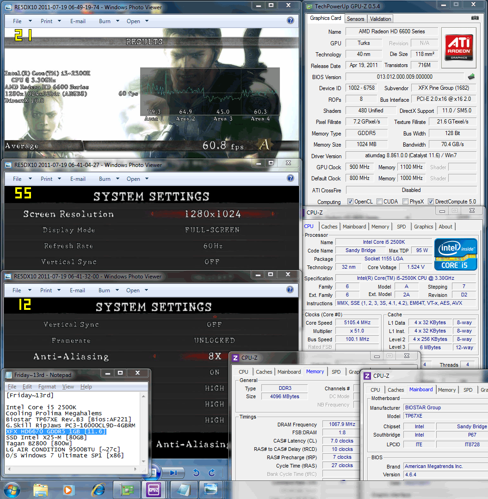Image resolution: width=488 pixels, height=499 pixels.
Task: Click the GPU-Z title bar icon
Action: [309, 6]
